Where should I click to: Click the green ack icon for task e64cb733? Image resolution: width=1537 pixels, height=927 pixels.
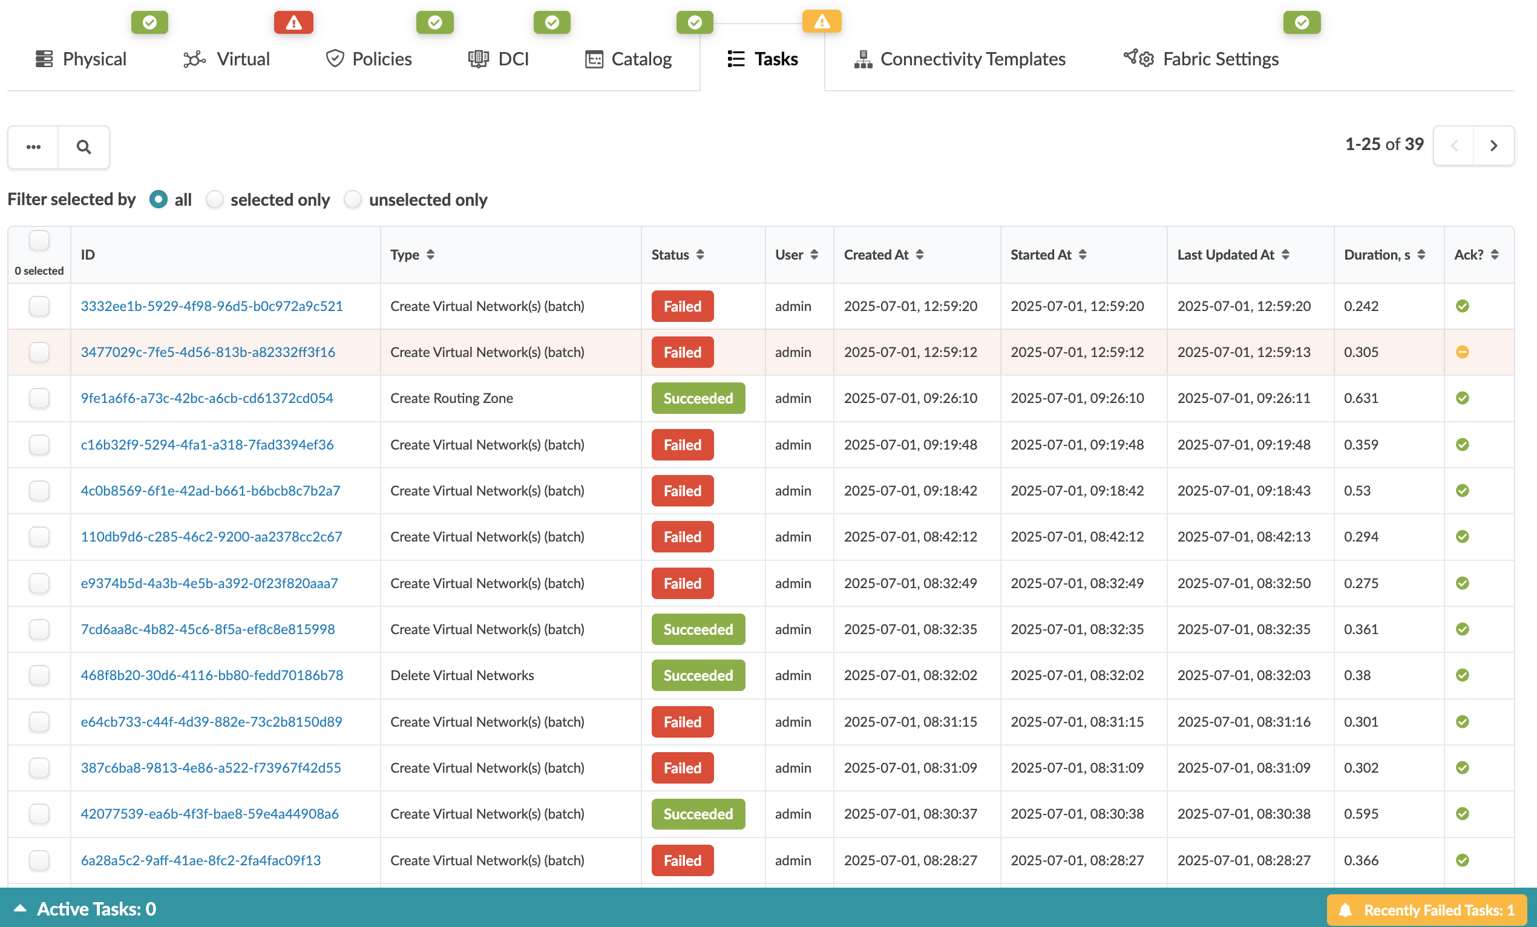pyautogui.click(x=1462, y=721)
